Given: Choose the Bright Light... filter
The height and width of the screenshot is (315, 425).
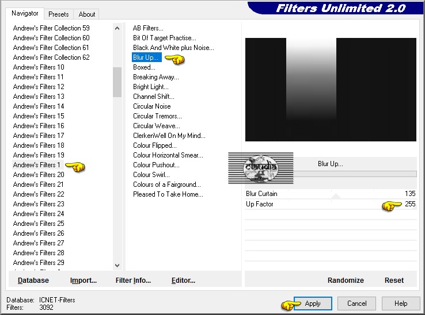Looking at the screenshot, I should [151, 87].
